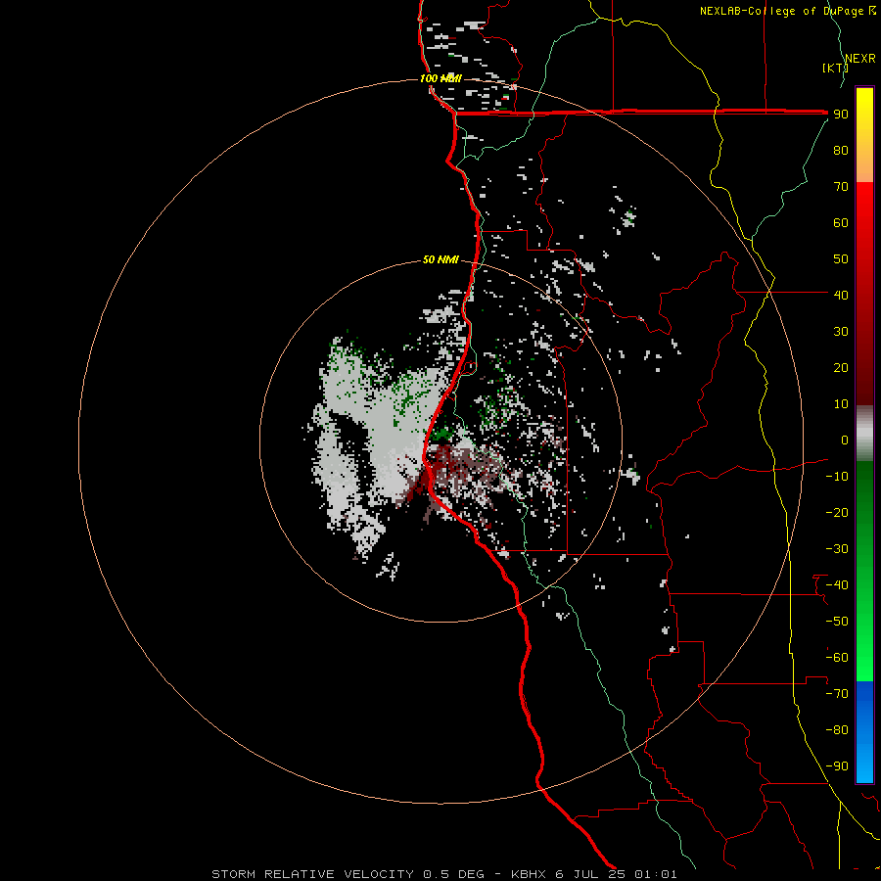Click the -50 value on velocity scale
The height and width of the screenshot is (881, 881).
[837, 622]
